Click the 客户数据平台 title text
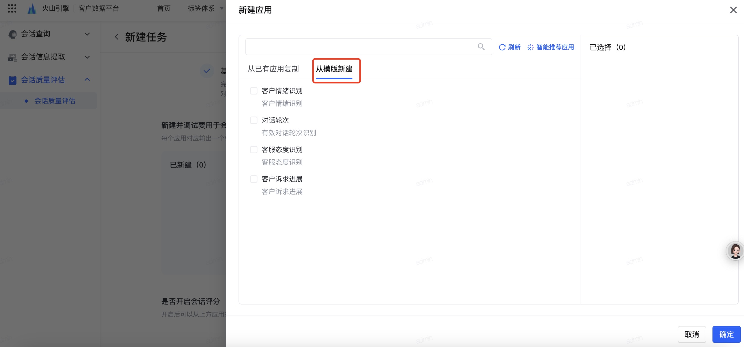The width and height of the screenshot is (744, 347). [99, 8]
